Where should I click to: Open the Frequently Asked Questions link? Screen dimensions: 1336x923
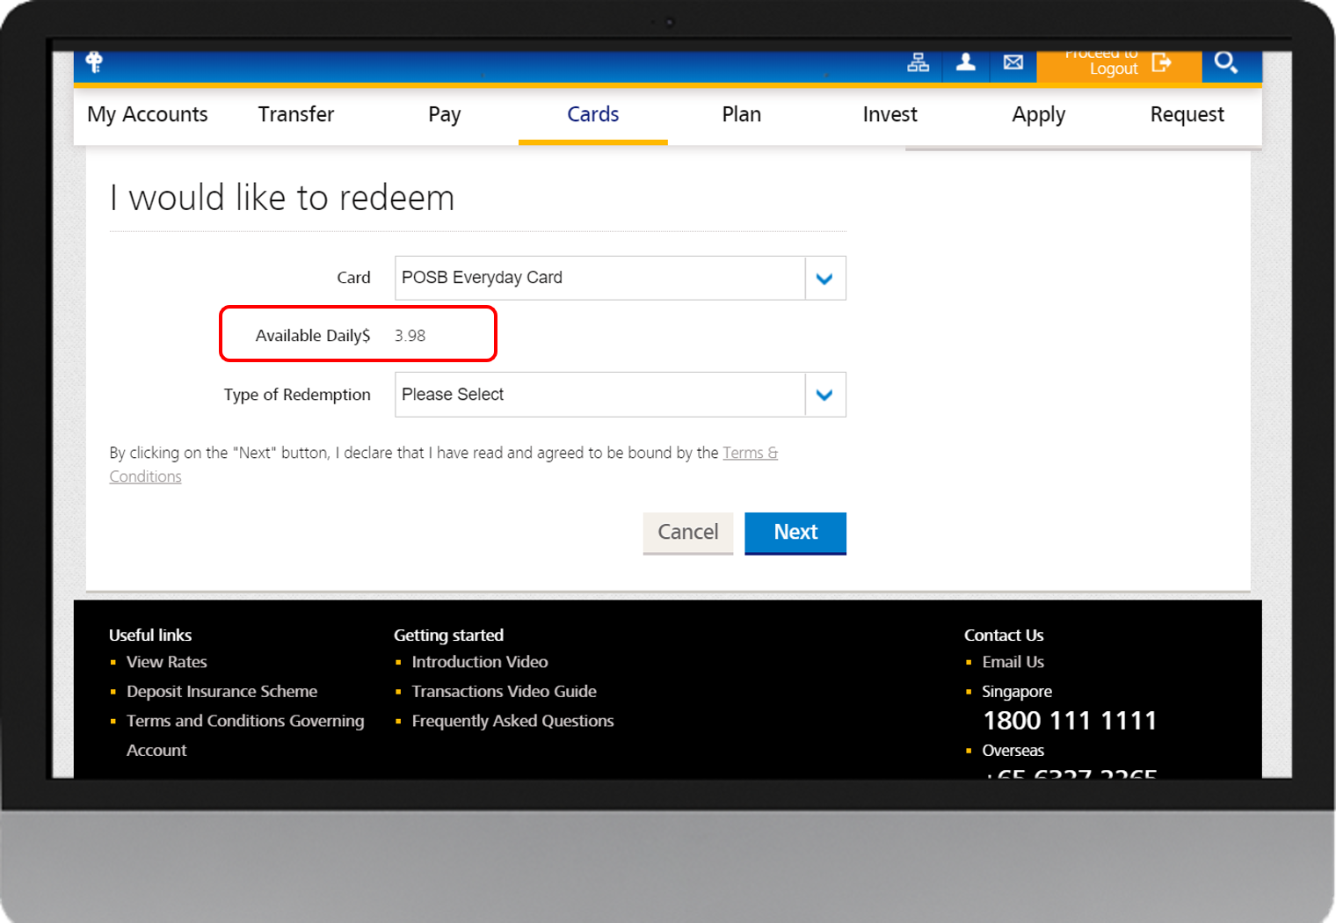[x=512, y=721]
